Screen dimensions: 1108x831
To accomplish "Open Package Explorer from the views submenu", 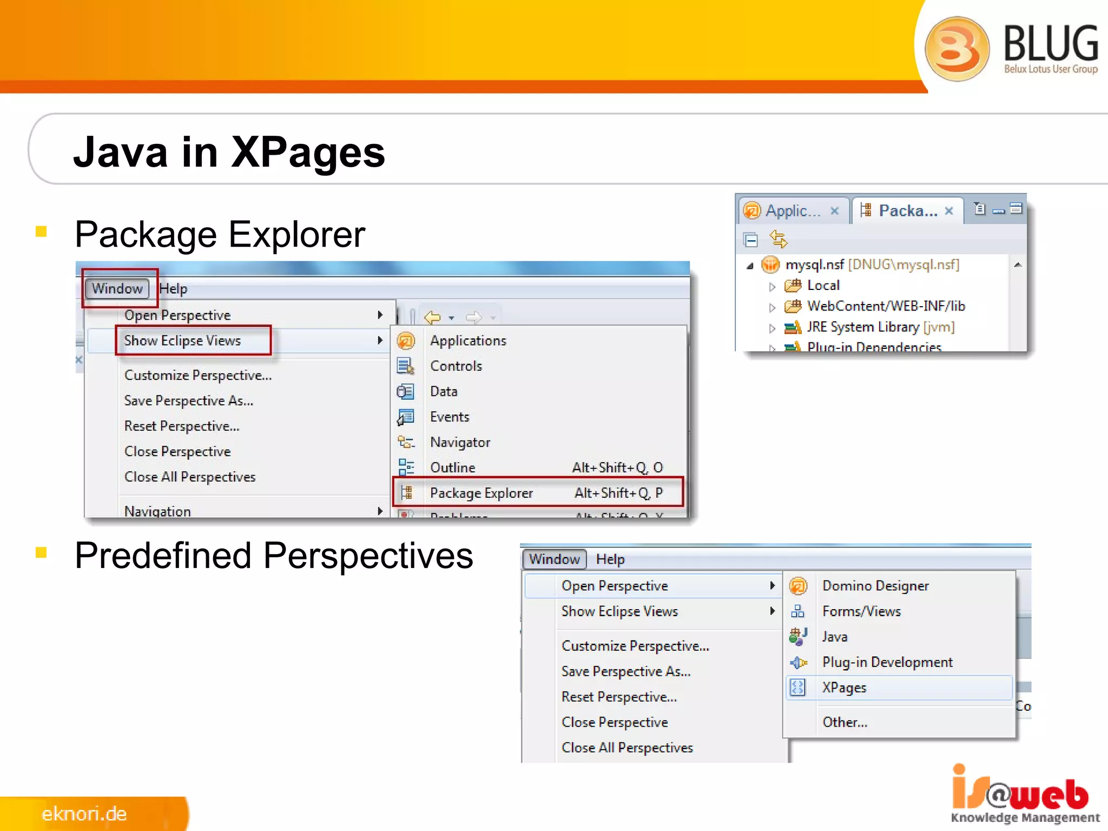I will (538, 492).
